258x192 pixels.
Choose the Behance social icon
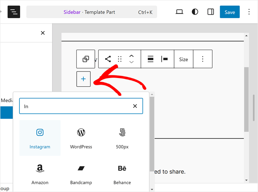(x=122, y=173)
